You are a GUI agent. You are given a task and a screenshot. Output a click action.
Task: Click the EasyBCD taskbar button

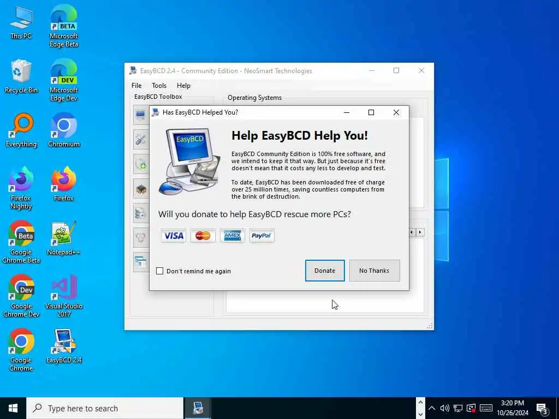198,408
